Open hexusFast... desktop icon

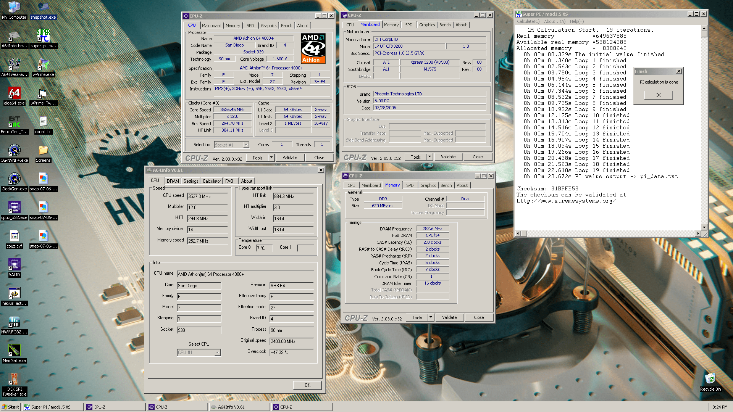(14, 296)
